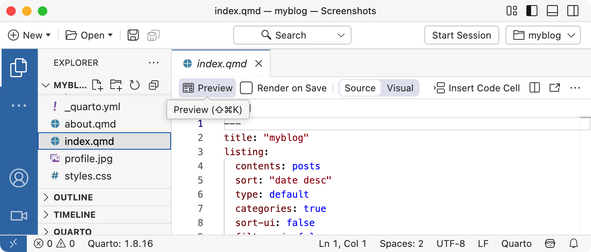Switch editor to Source mode
Screen dimensions: 591x252
coord(360,88)
